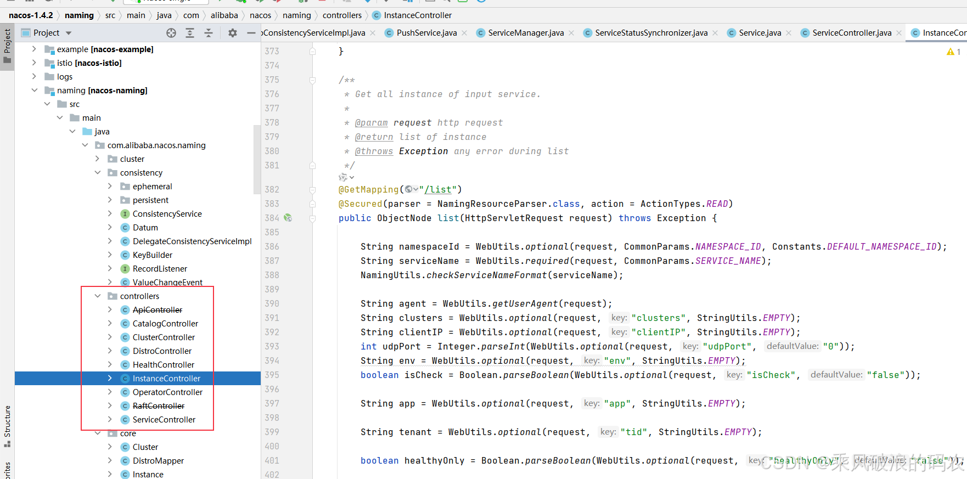Toggle code fold at the line 384 method

click(312, 218)
